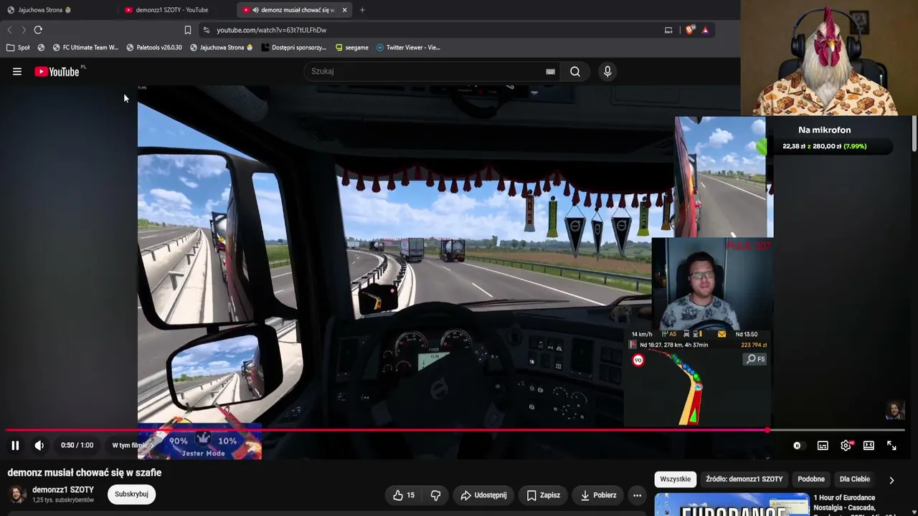Image resolution: width=918 pixels, height=516 pixels.
Task: Subscribe with the Subskrybuj button
Action: (x=131, y=494)
